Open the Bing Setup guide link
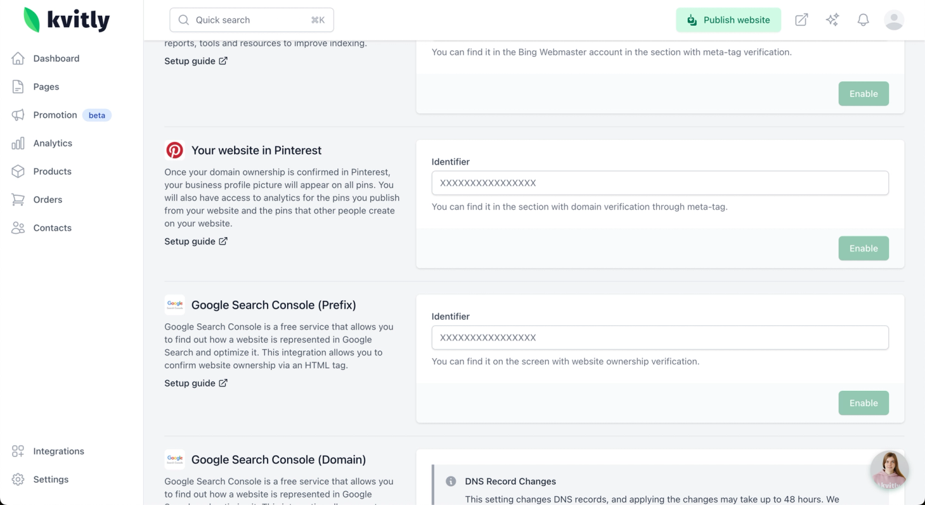Image resolution: width=925 pixels, height=505 pixels. click(x=196, y=61)
